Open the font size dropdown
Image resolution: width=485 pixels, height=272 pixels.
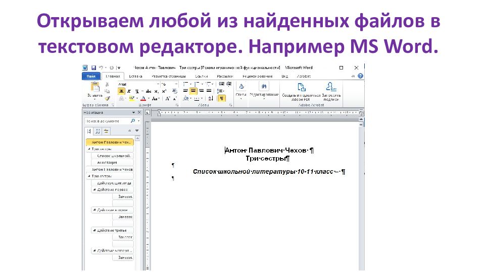(176, 84)
